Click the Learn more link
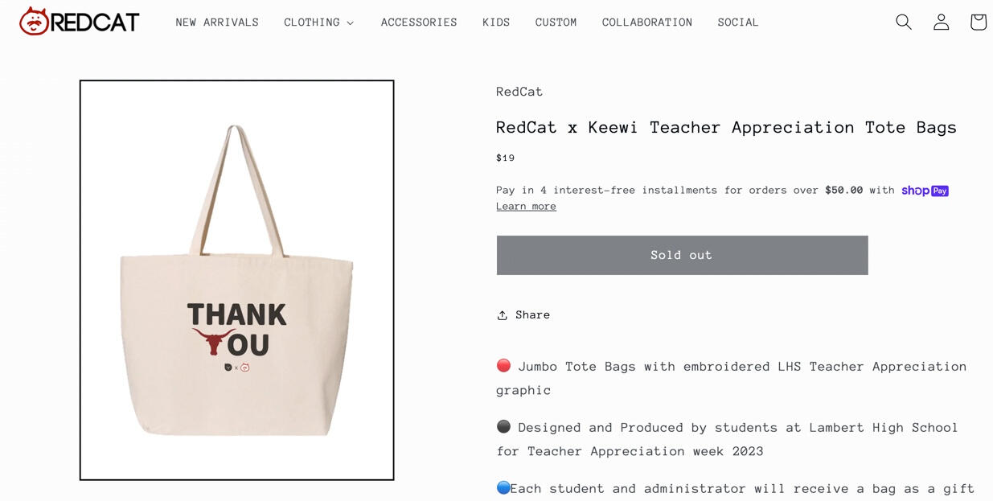 tap(526, 207)
